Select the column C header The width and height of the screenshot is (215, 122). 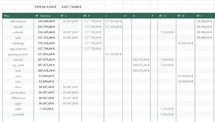113,16
